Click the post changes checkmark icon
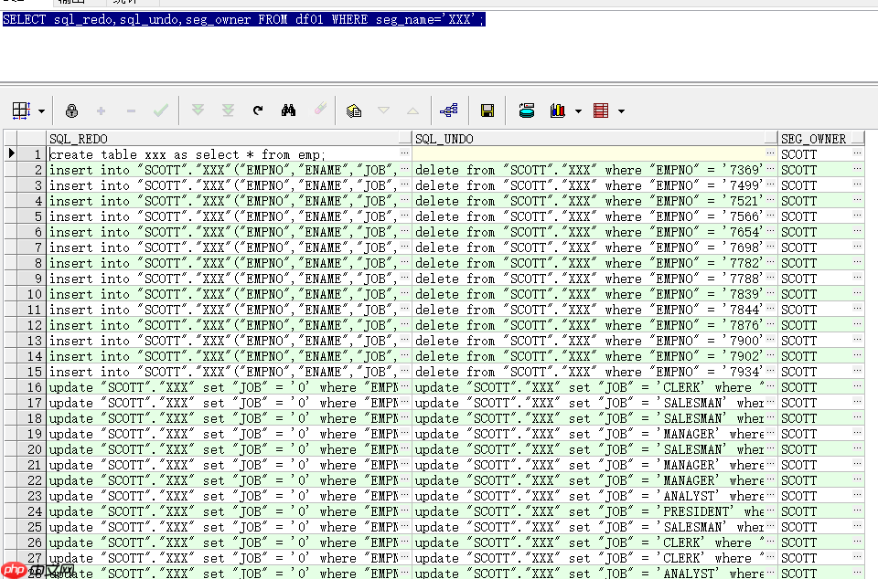The width and height of the screenshot is (878, 579). click(x=161, y=111)
